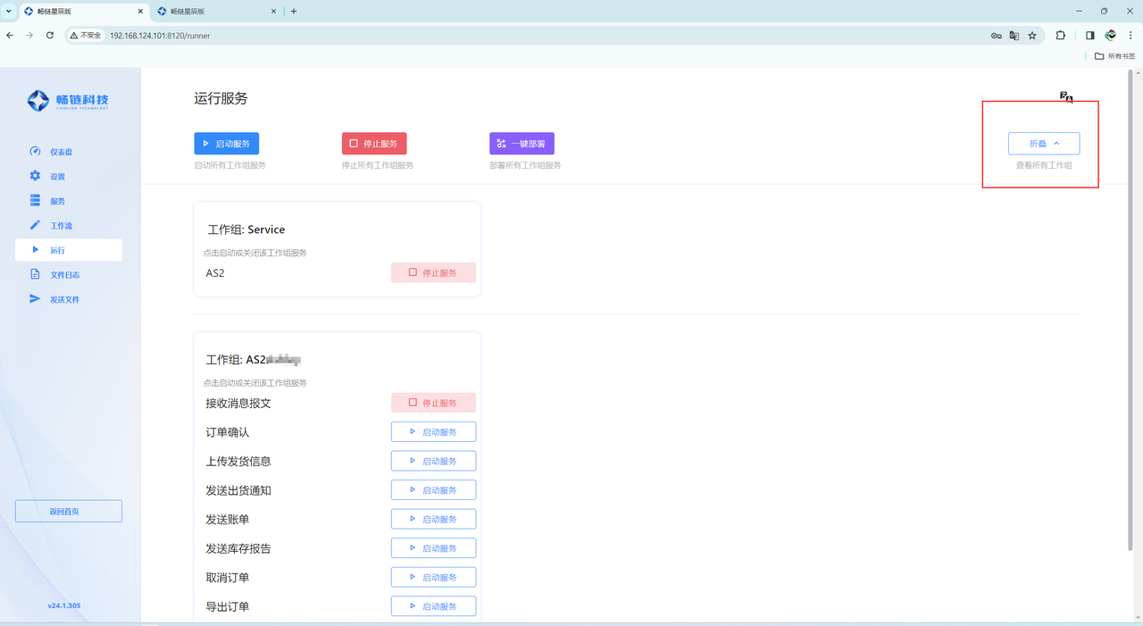Click the dashboard gauge icon in sidebar
The width and height of the screenshot is (1143, 626).
[35, 151]
